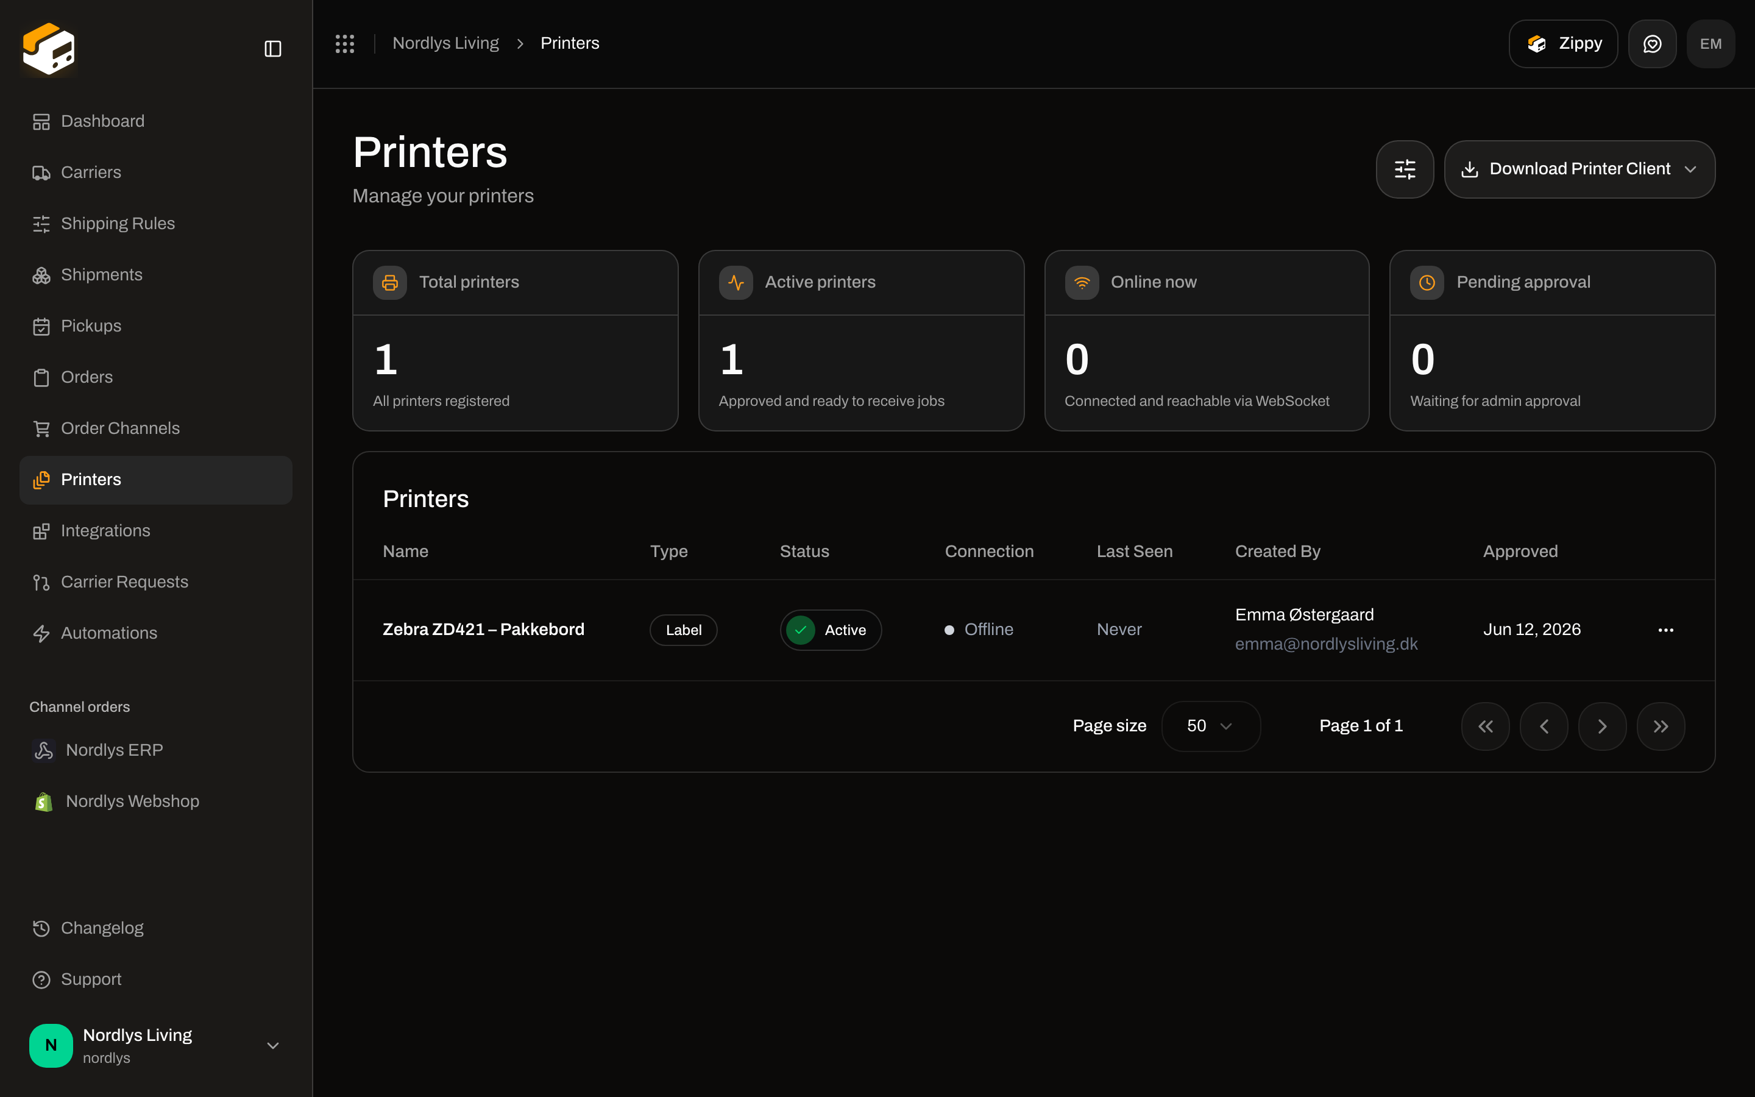This screenshot has height=1097, width=1755.
Task: Open the apps grid icon
Action: point(344,43)
